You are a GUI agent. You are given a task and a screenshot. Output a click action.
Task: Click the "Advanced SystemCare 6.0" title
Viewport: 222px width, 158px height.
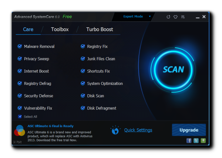click(37, 17)
